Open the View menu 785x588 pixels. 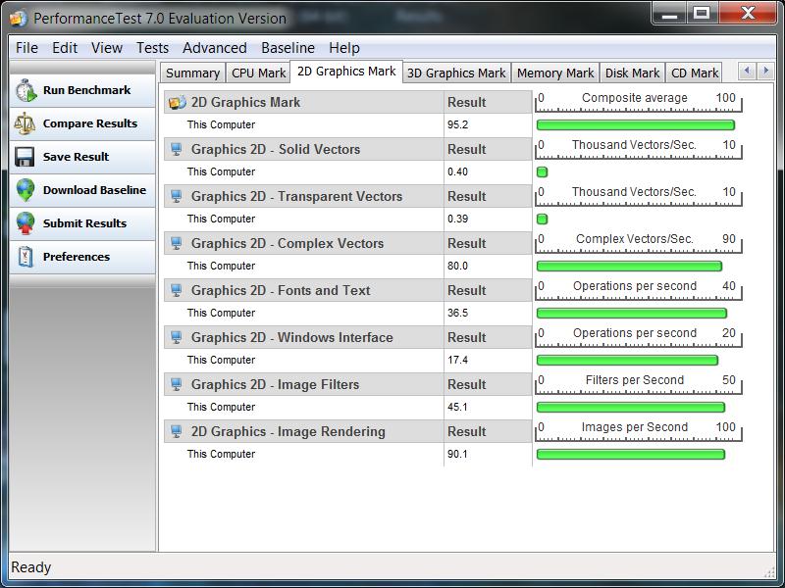pyautogui.click(x=107, y=48)
